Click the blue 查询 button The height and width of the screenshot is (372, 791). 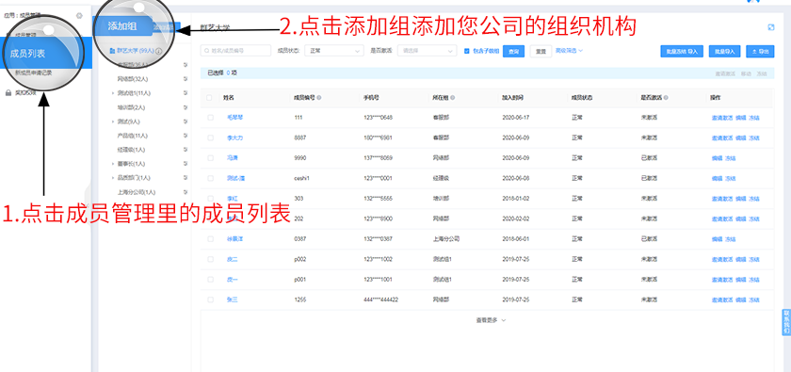coord(513,52)
